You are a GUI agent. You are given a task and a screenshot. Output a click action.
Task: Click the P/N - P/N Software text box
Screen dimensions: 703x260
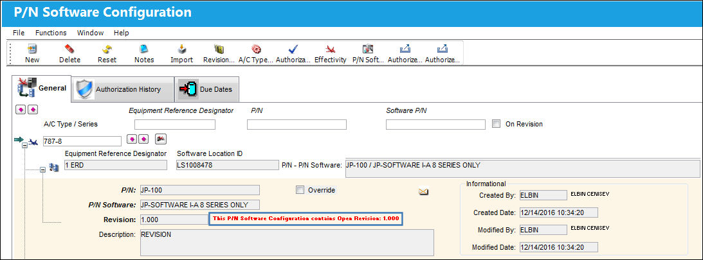click(522, 169)
